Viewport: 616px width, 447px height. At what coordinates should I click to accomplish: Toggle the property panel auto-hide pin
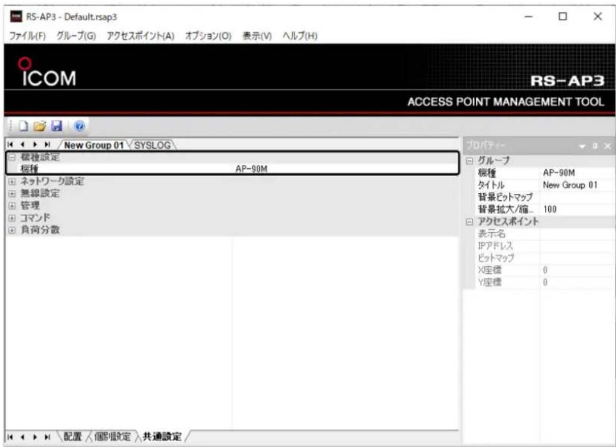(x=595, y=147)
